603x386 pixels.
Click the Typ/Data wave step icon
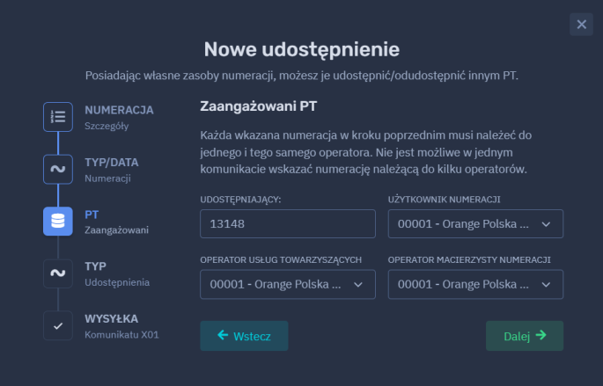(x=58, y=169)
